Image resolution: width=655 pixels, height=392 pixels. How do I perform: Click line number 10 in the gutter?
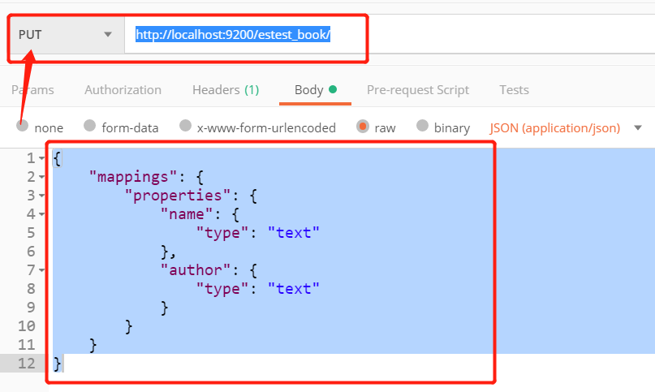[x=26, y=326]
